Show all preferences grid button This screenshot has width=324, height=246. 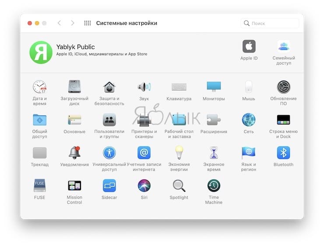[88, 23]
